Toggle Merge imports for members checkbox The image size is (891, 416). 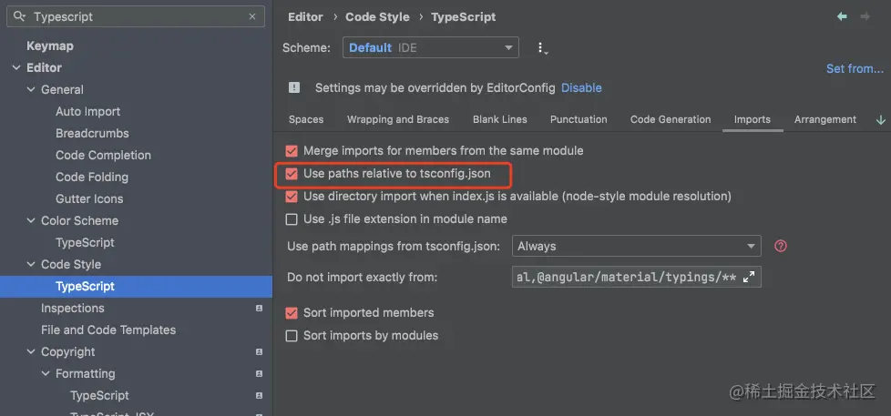point(292,150)
